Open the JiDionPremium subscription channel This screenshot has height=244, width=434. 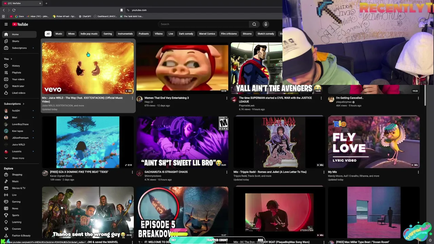(x=19, y=138)
